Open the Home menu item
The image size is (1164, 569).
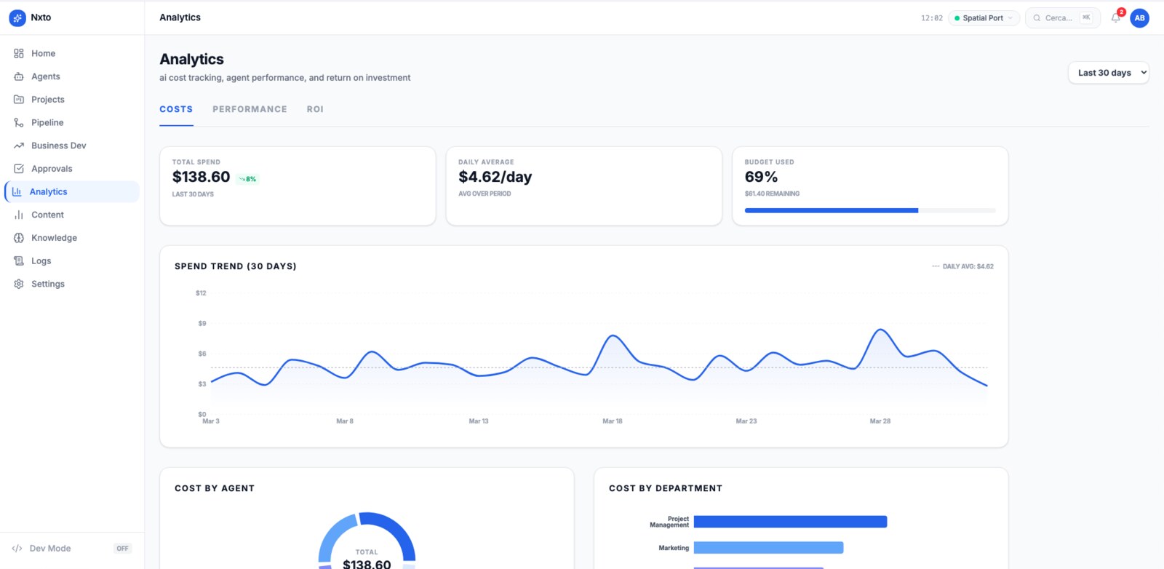[72, 53]
